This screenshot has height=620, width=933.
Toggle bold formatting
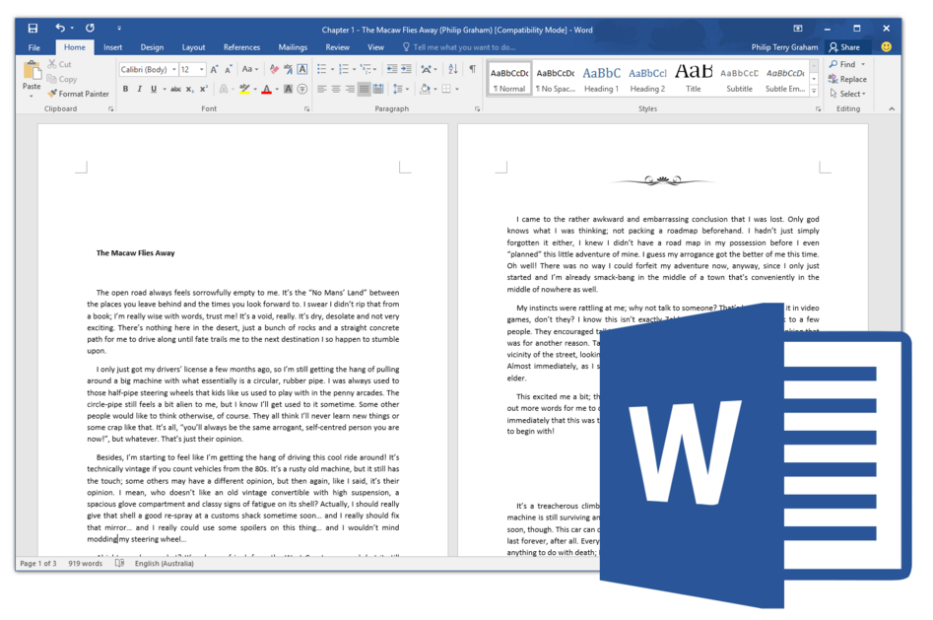[x=125, y=88]
